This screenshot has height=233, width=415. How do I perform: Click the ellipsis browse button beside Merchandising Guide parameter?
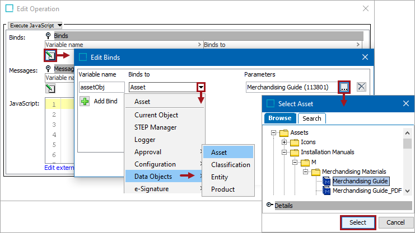tap(344, 87)
